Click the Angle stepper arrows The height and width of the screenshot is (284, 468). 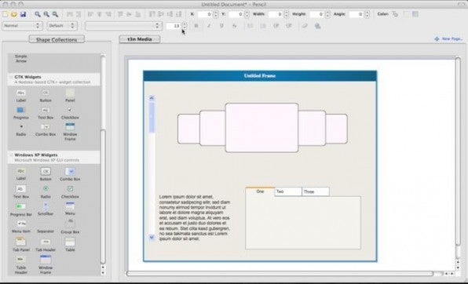367,14
